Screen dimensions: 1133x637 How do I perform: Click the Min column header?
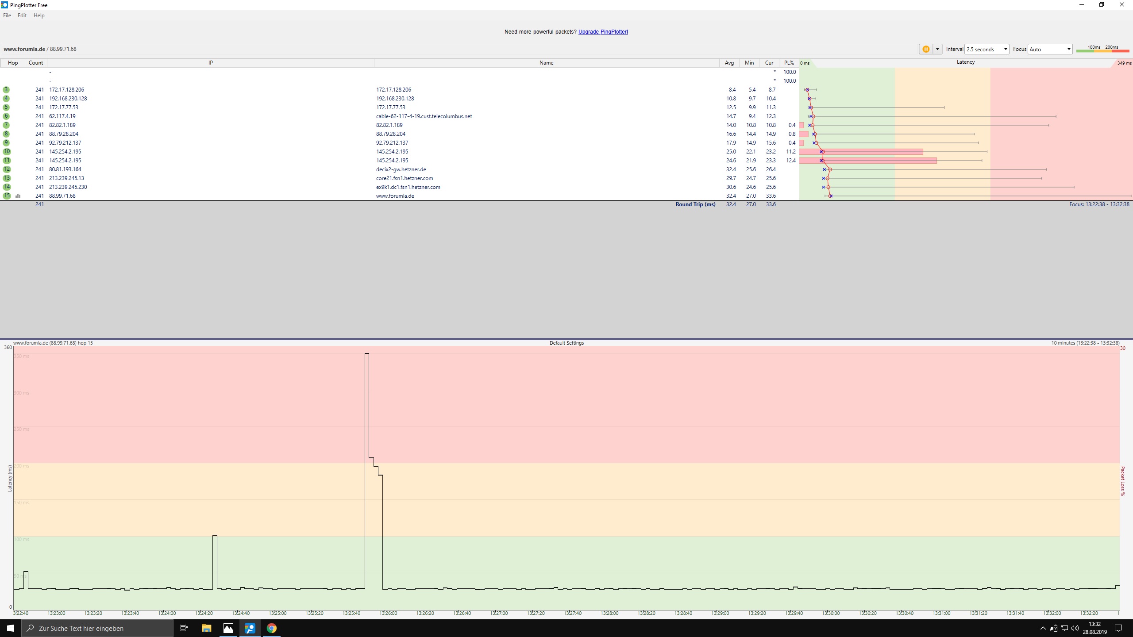coord(749,63)
